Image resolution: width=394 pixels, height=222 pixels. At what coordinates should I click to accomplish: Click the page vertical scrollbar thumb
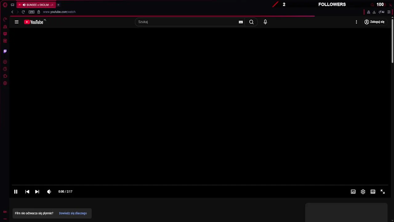pyautogui.click(x=392, y=41)
